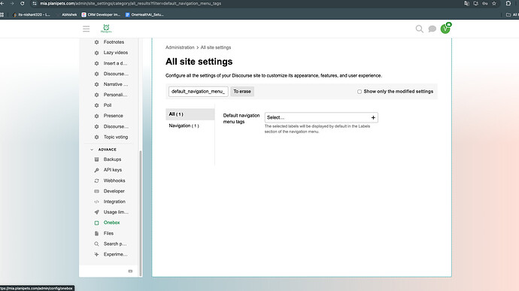This screenshot has width=519, height=291.
Task: Click the Backups archive icon
Action: pyautogui.click(x=96, y=159)
